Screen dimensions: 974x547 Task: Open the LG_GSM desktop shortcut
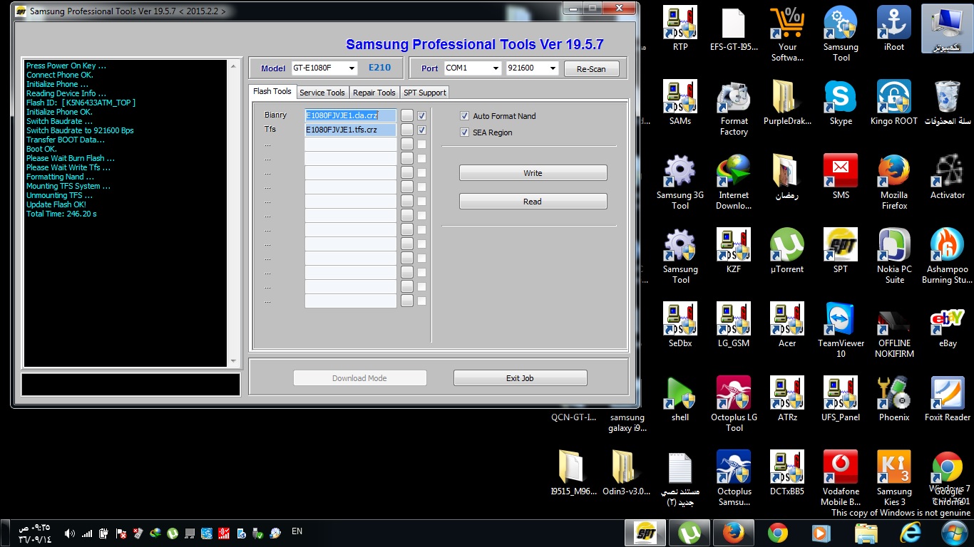[734, 325]
